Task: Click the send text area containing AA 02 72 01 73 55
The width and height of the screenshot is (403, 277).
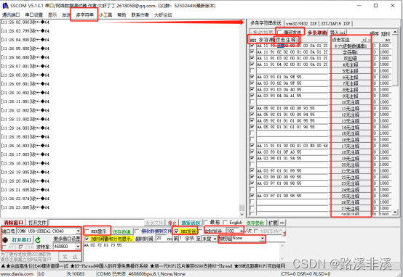Action: pyautogui.click(x=181, y=252)
